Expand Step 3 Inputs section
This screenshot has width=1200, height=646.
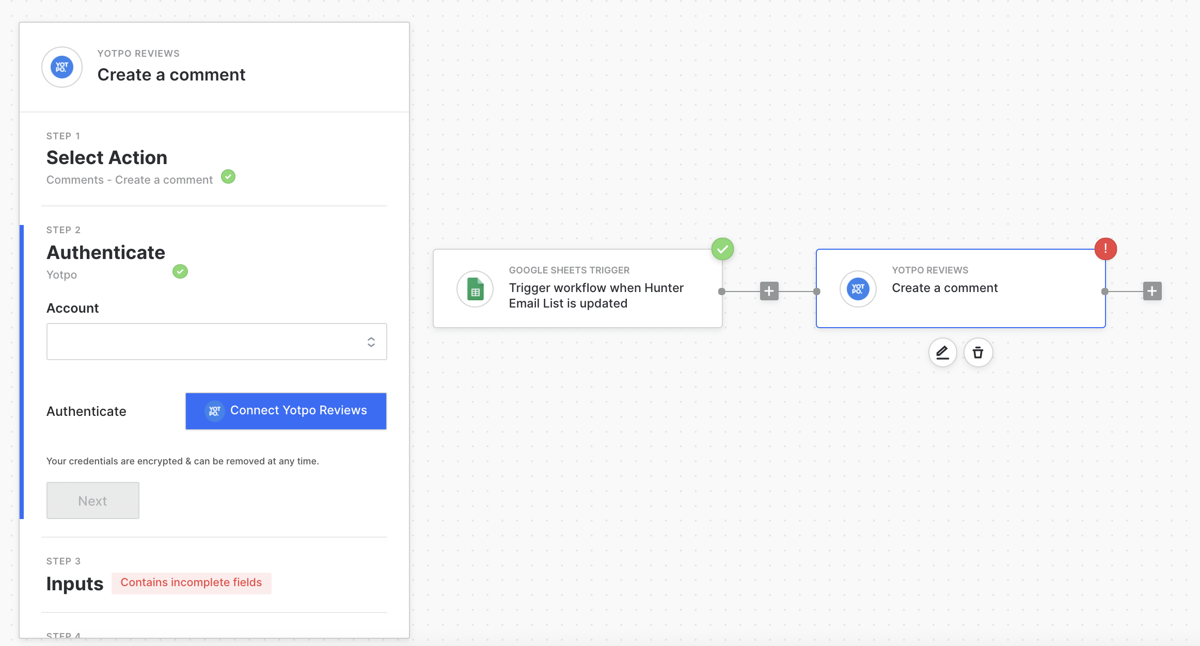[75, 583]
